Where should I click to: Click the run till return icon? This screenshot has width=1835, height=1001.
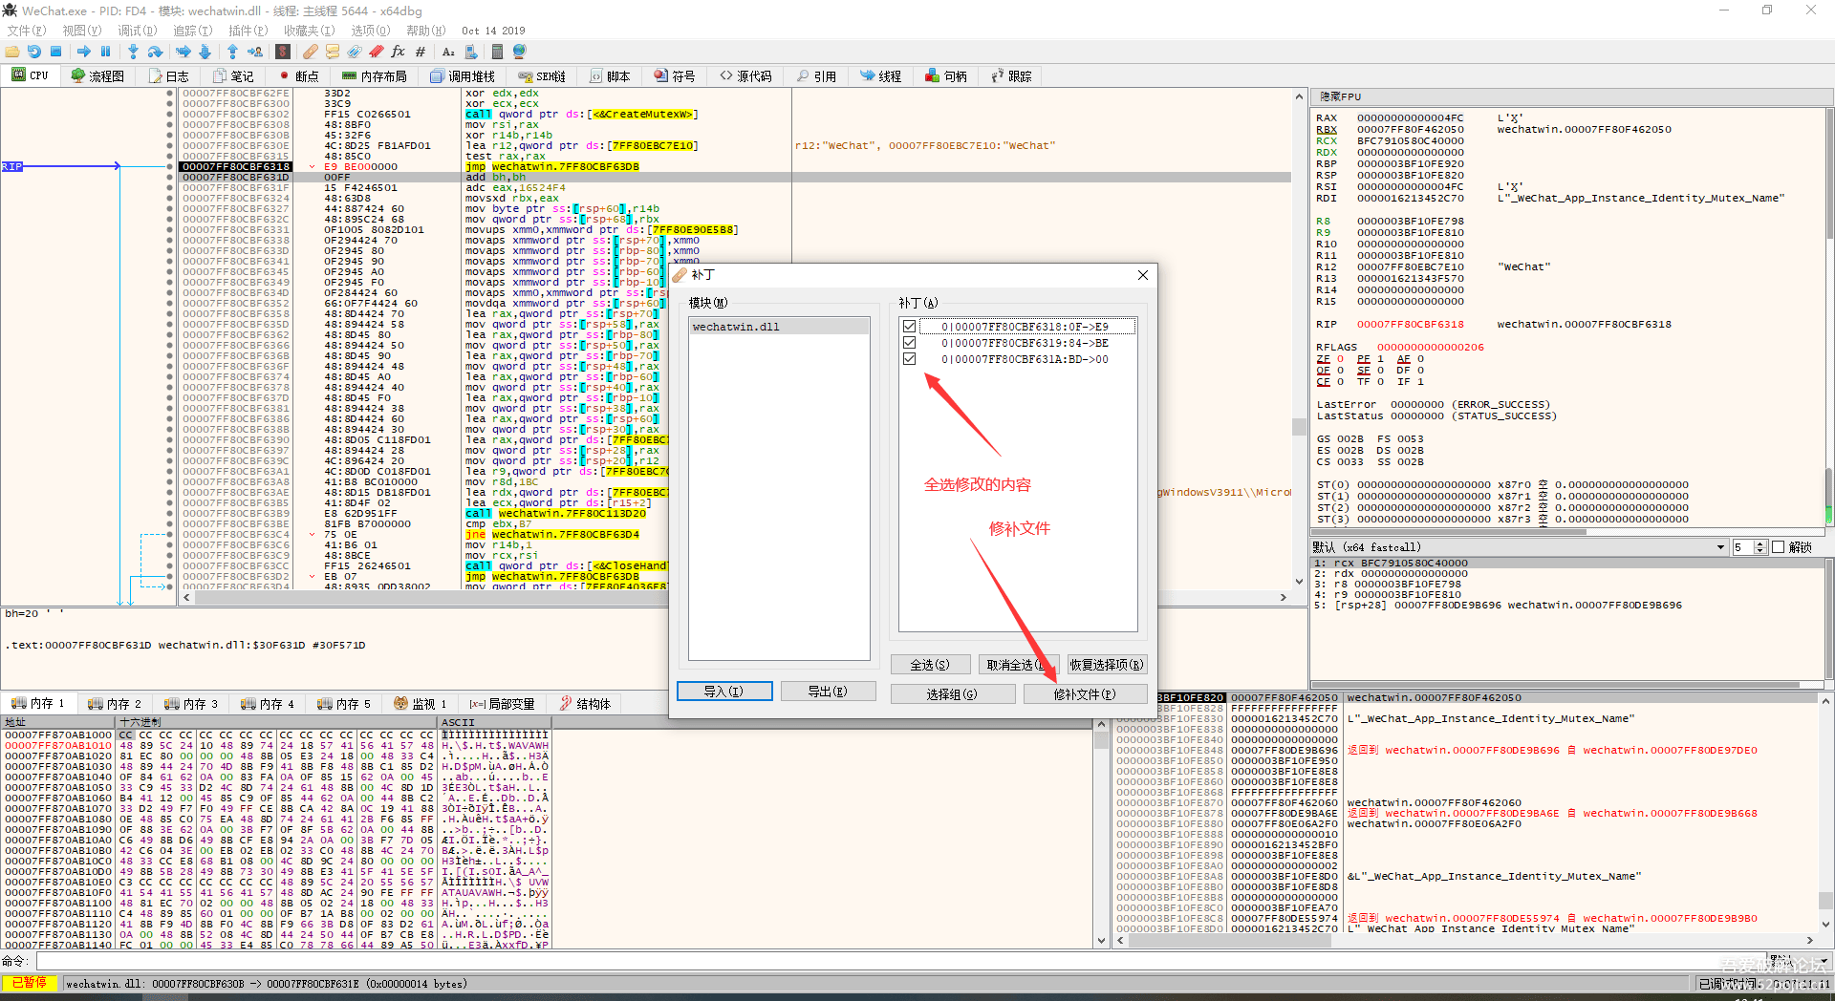click(x=232, y=52)
